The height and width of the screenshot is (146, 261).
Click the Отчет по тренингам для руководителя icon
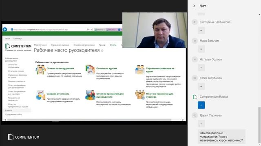pyautogui.click(x=90, y=95)
